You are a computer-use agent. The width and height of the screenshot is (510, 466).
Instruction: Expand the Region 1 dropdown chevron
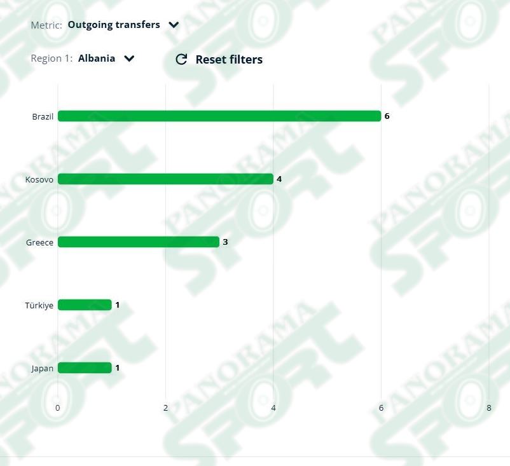pos(130,58)
